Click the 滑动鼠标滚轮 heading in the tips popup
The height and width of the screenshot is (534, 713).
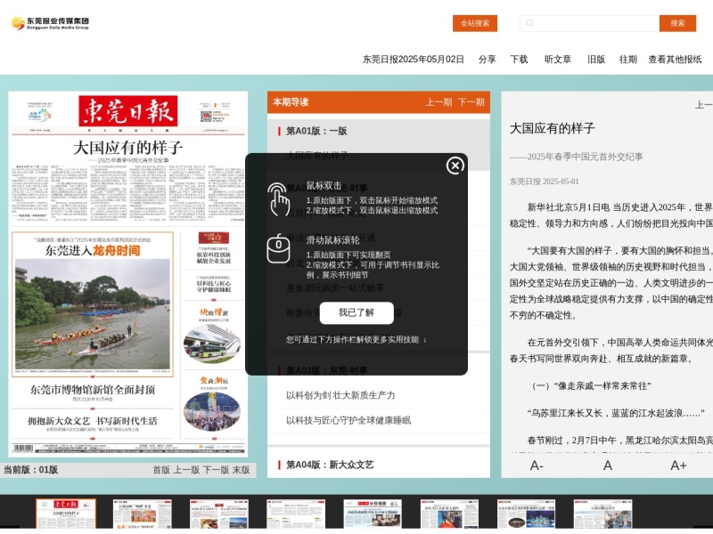click(x=332, y=240)
